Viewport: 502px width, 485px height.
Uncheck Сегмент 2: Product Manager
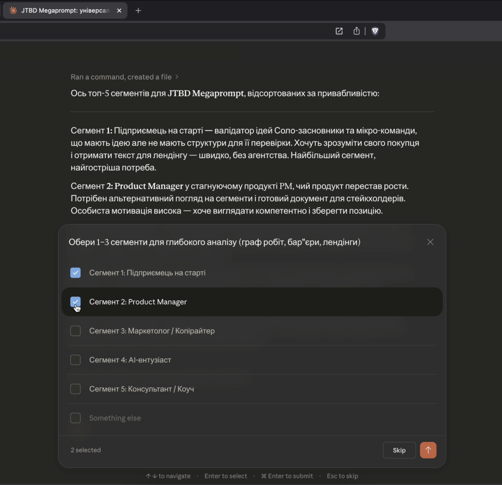(75, 302)
